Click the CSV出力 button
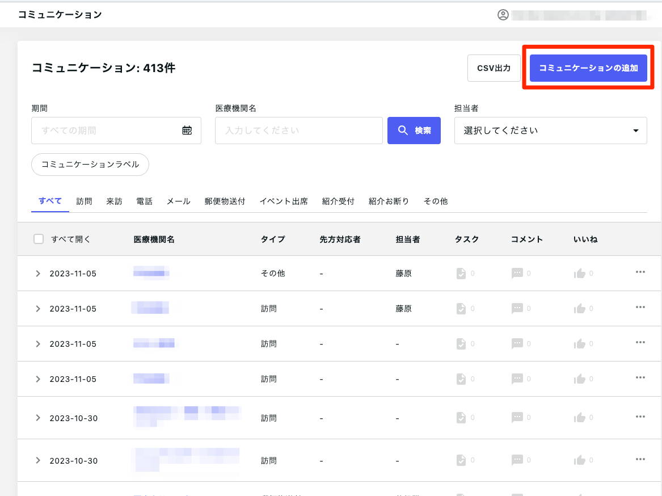This screenshot has height=496, width=662. (494, 68)
